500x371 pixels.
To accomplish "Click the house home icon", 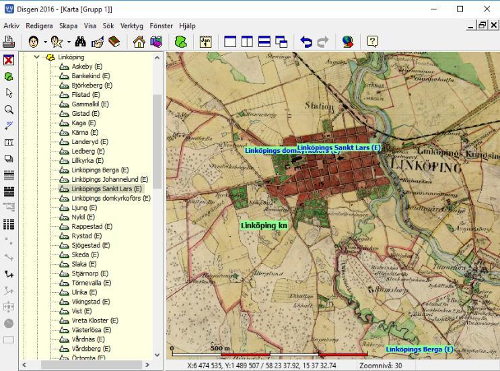I will point(139,42).
